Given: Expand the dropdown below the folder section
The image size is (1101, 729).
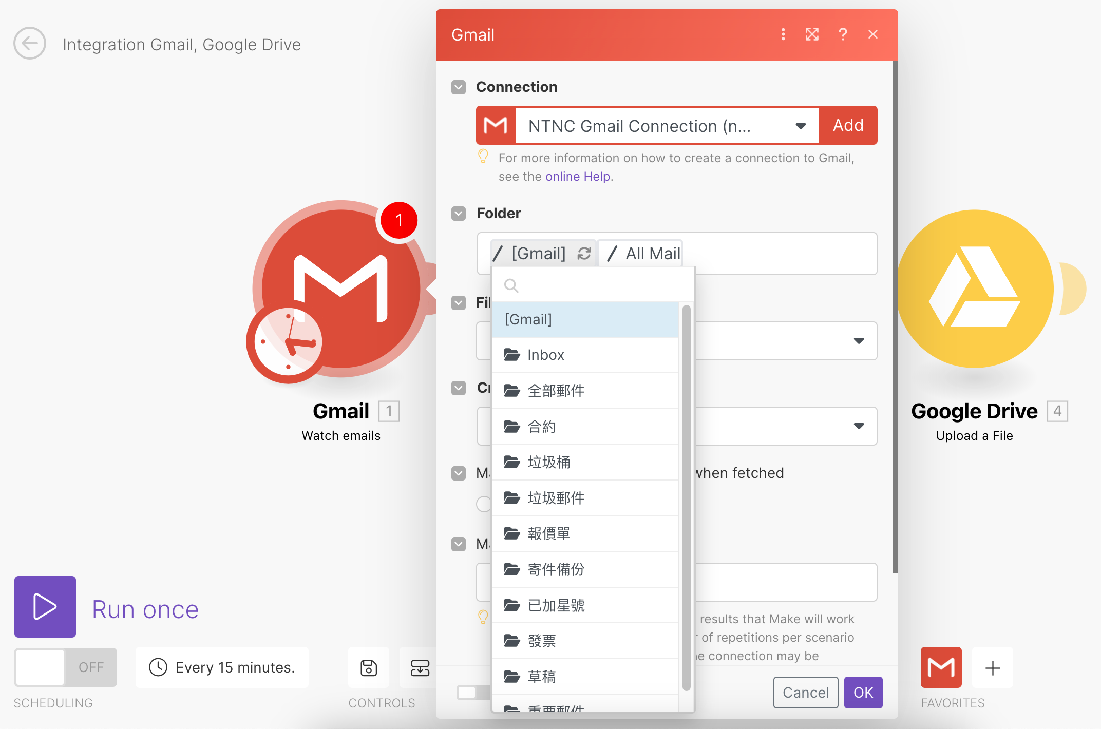Looking at the screenshot, I should [x=859, y=341].
